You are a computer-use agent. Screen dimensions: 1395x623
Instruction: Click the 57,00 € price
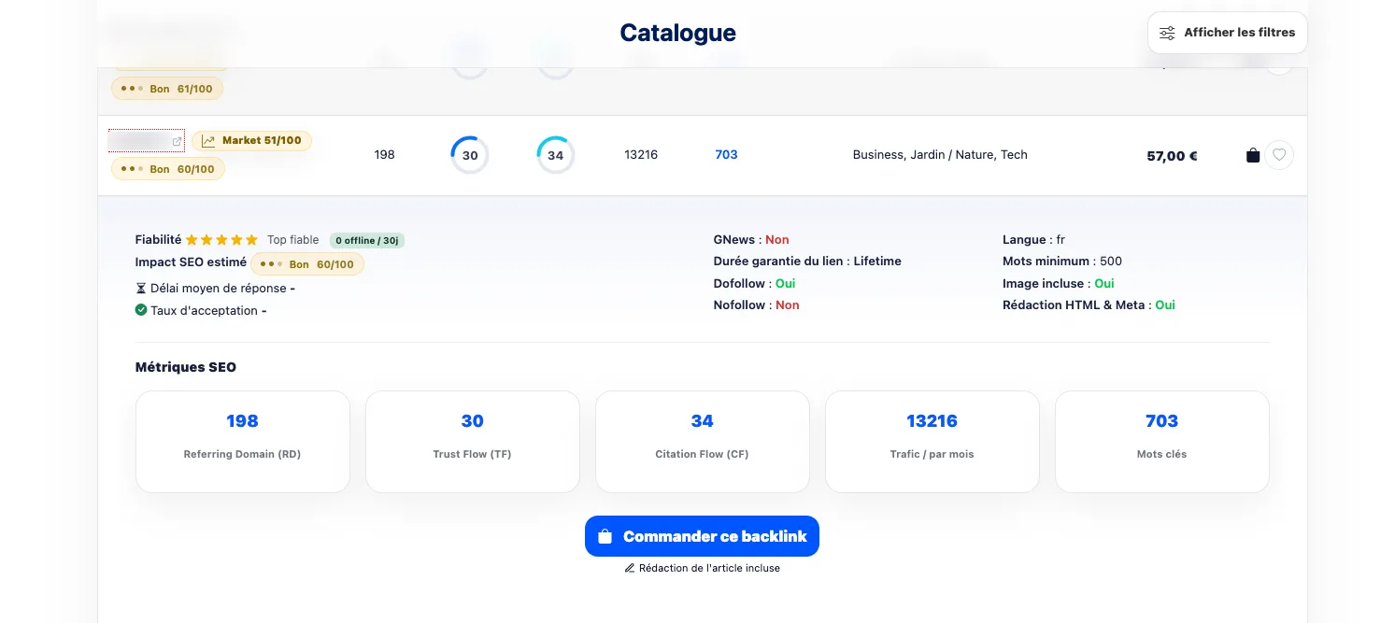pyautogui.click(x=1172, y=156)
